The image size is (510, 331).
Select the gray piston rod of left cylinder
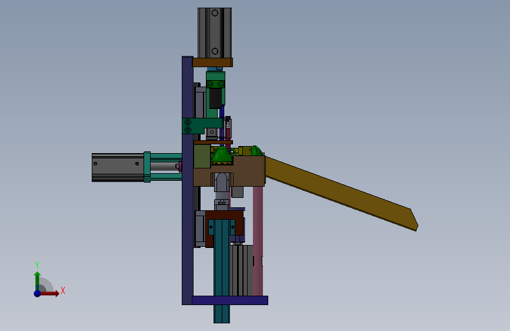164,167
